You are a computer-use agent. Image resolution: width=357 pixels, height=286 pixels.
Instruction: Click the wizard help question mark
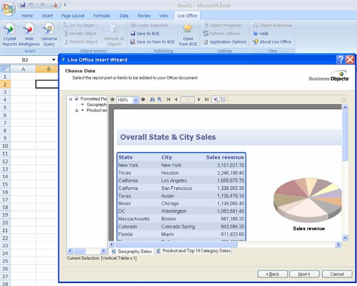340,60
